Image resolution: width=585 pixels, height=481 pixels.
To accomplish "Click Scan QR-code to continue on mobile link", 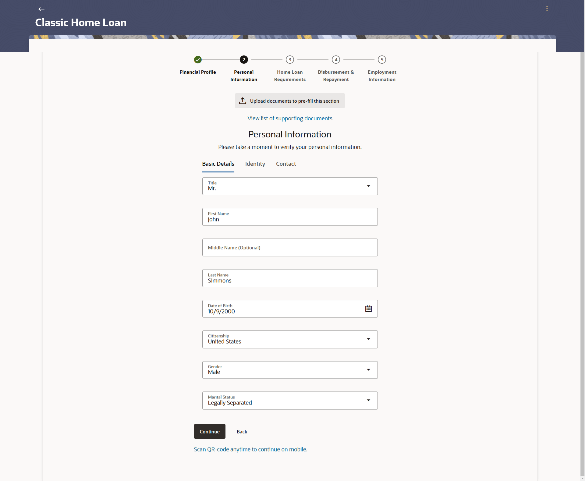I will (250, 449).
